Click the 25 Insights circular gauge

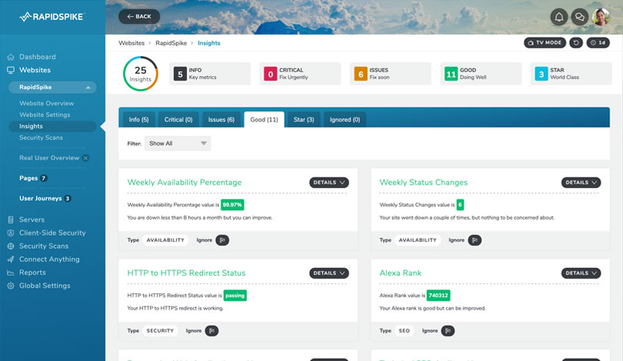point(140,74)
